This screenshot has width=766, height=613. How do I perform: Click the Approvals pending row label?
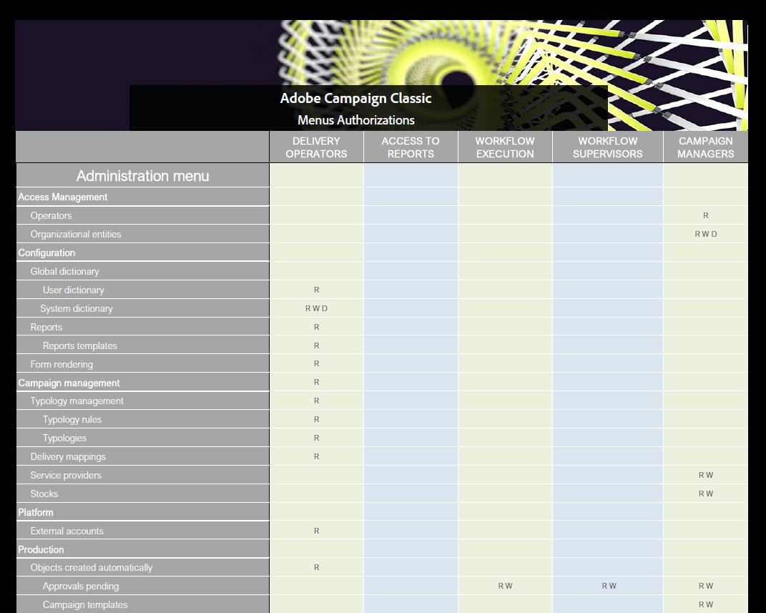pyautogui.click(x=81, y=586)
